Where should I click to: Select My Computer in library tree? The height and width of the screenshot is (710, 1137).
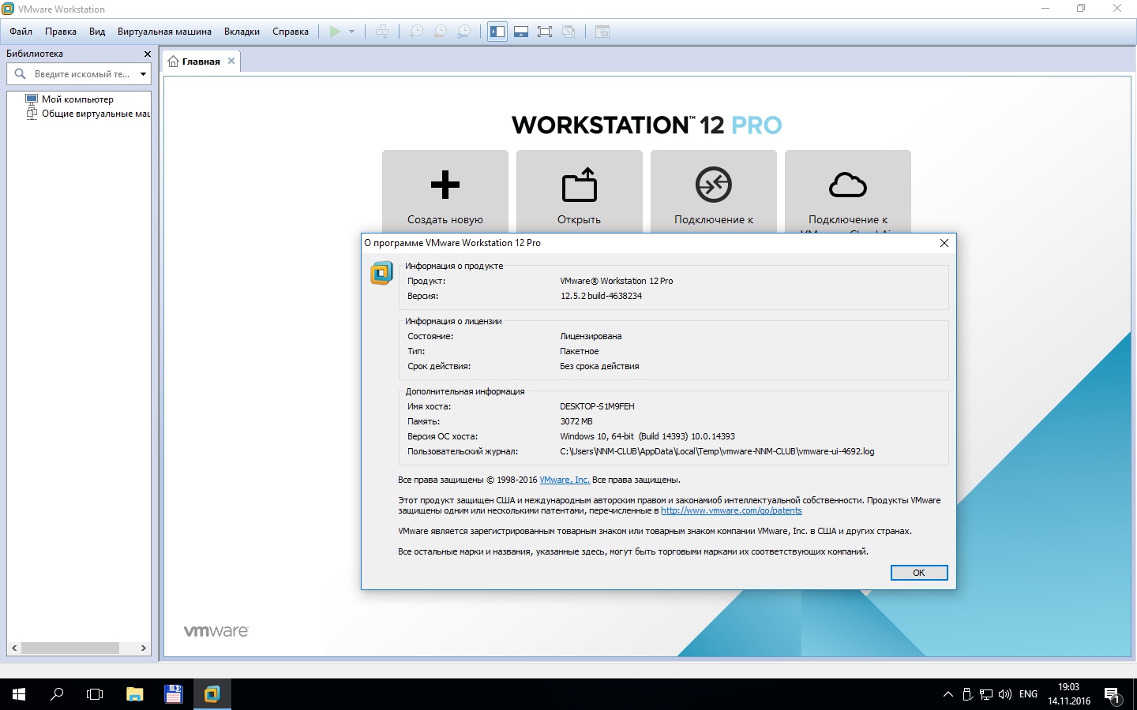(x=77, y=99)
